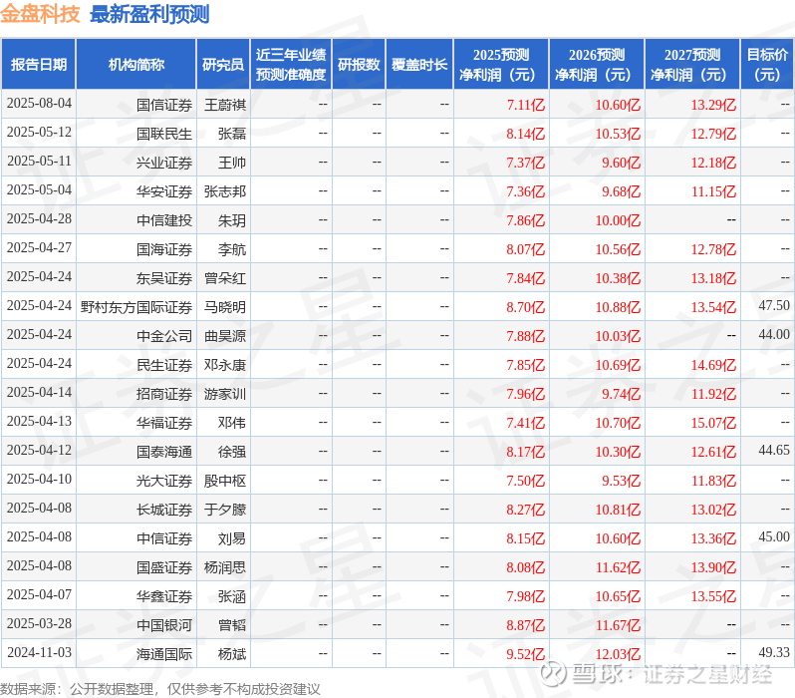Select the 2027预测净利润 column header

[692, 64]
